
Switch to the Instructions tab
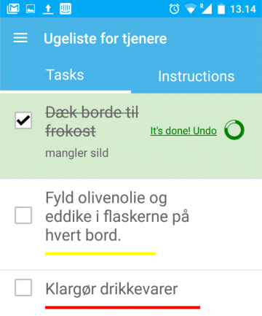(x=196, y=76)
